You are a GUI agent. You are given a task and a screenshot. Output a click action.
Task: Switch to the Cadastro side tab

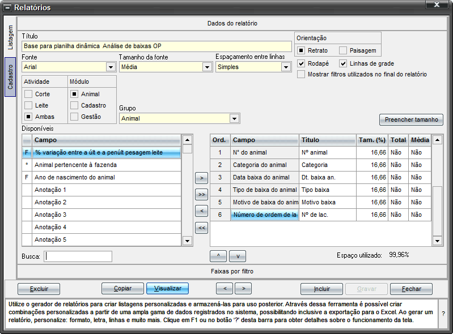(x=10, y=77)
